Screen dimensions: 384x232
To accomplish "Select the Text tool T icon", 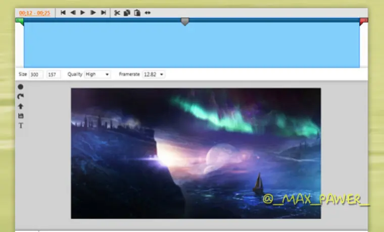I will click(x=21, y=126).
